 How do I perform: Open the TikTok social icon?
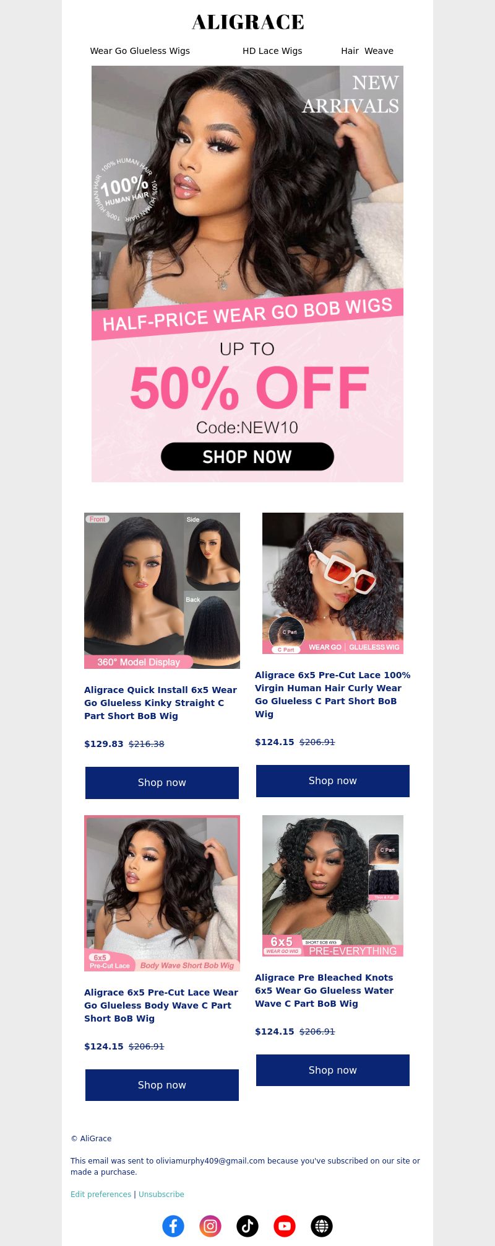coord(247,1226)
